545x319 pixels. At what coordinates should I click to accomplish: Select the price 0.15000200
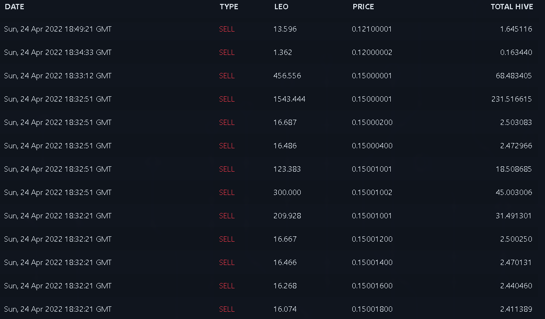click(x=372, y=123)
